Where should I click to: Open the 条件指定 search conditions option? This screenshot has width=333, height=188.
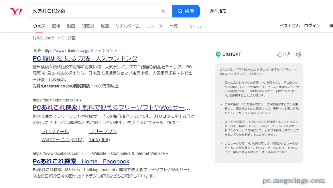tap(216, 11)
